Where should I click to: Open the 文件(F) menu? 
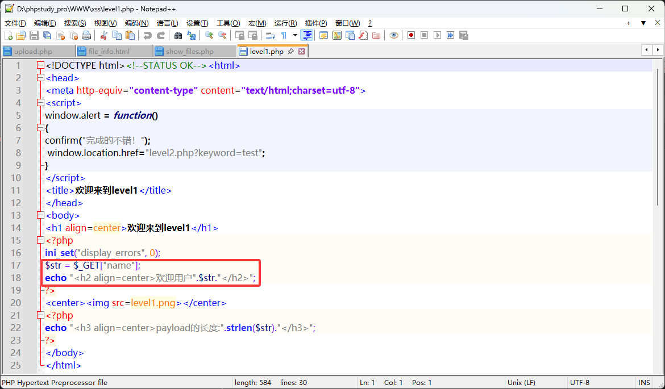click(15, 23)
